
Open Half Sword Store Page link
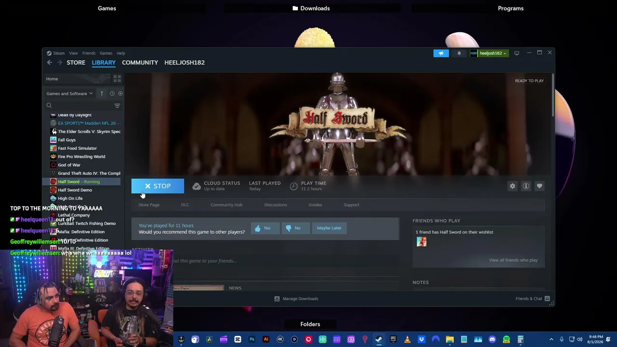pyautogui.click(x=149, y=205)
